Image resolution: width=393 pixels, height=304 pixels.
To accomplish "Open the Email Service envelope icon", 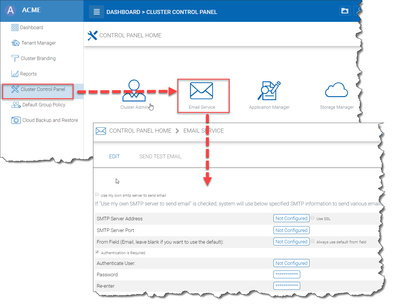I will point(201,91).
